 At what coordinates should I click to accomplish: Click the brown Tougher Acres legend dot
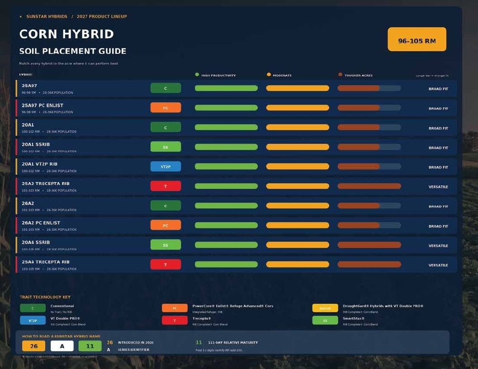tap(340, 75)
